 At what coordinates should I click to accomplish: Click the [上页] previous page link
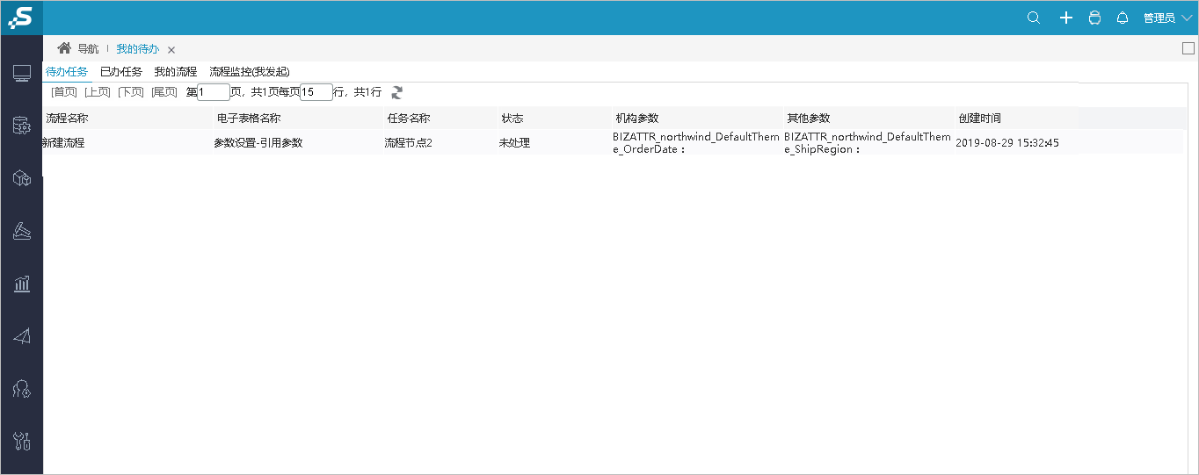(98, 92)
